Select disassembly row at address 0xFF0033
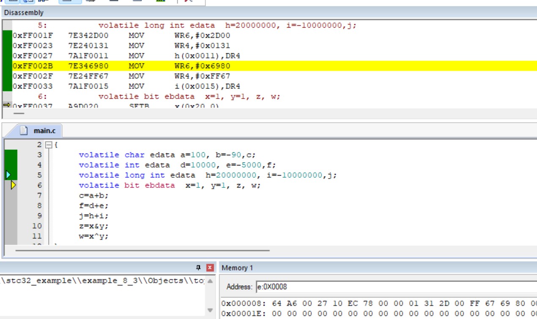The height and width of the screenshot is (319, 537). coord(275,86)
